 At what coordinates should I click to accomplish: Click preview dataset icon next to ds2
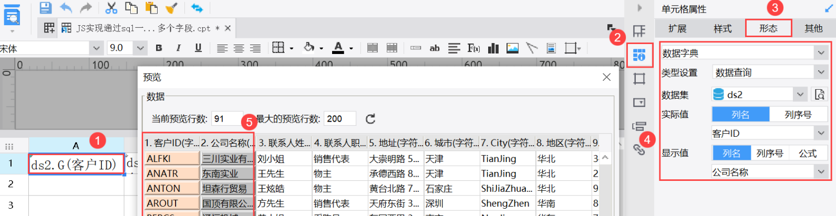(819, 94)
